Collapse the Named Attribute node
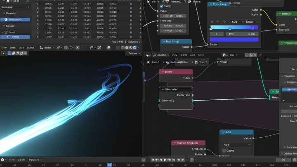 [x=175, y=143]
